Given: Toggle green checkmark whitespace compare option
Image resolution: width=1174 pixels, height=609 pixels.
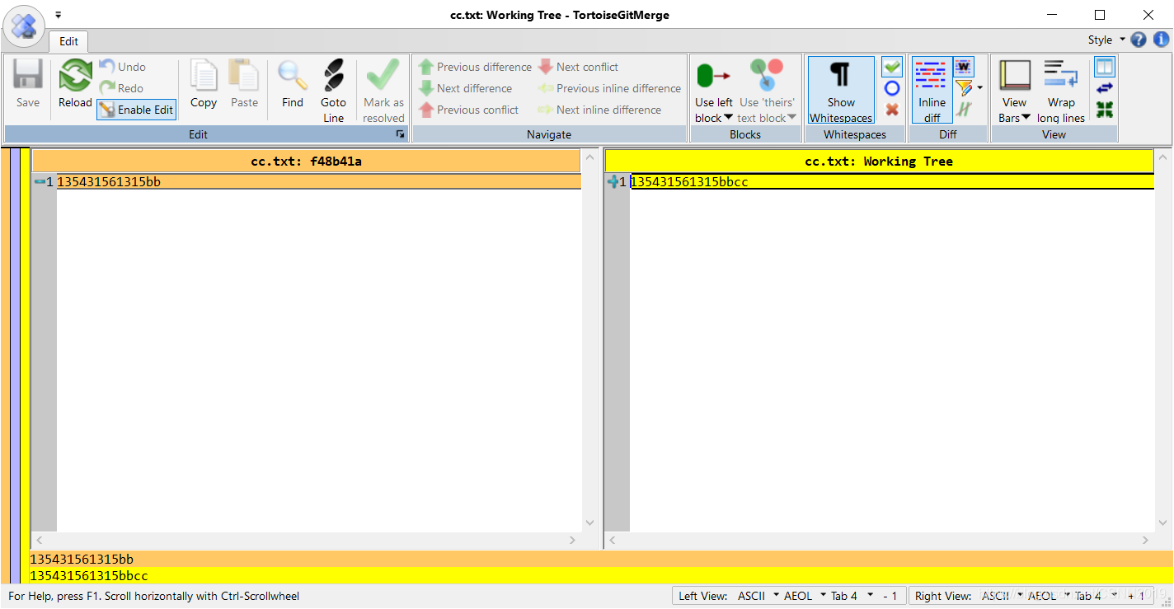Looking at the screenshot, I should [892, 67].
